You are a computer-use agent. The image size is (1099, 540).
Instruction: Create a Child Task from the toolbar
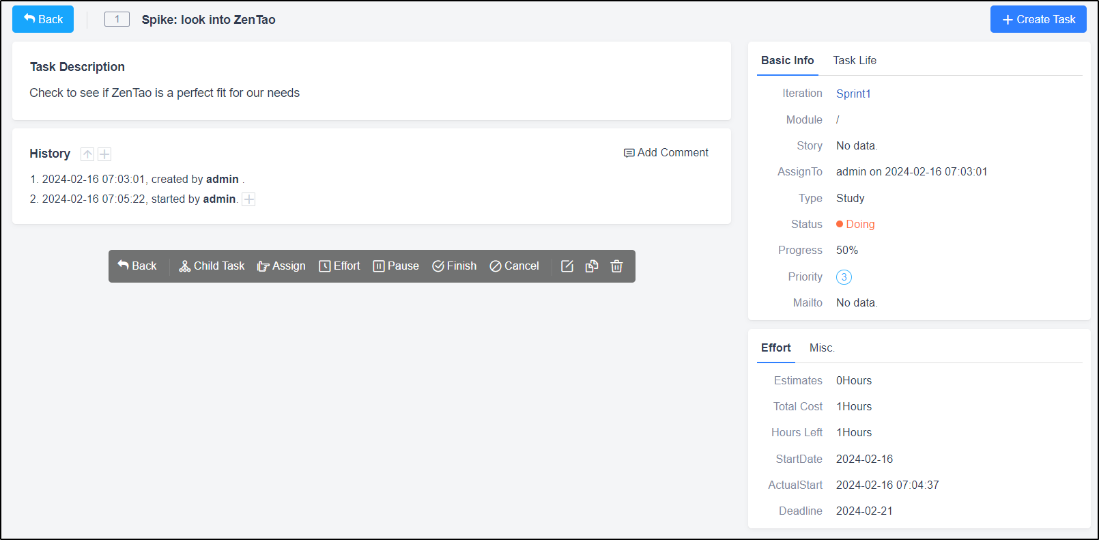click(212, 266)
